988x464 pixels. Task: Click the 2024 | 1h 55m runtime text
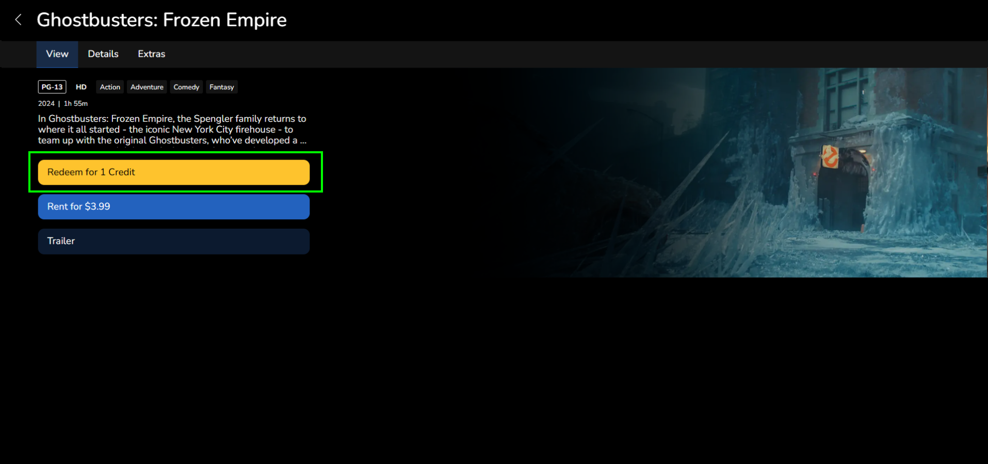(x=63, y=104)
